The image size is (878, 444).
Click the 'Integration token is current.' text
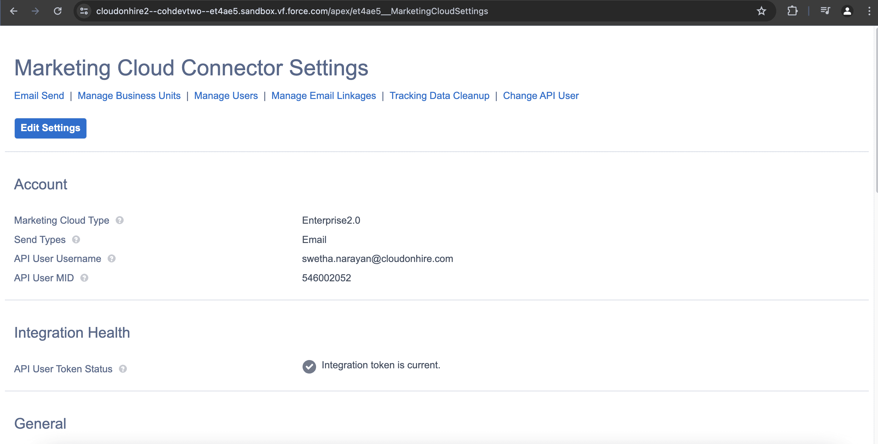(381, 365)
